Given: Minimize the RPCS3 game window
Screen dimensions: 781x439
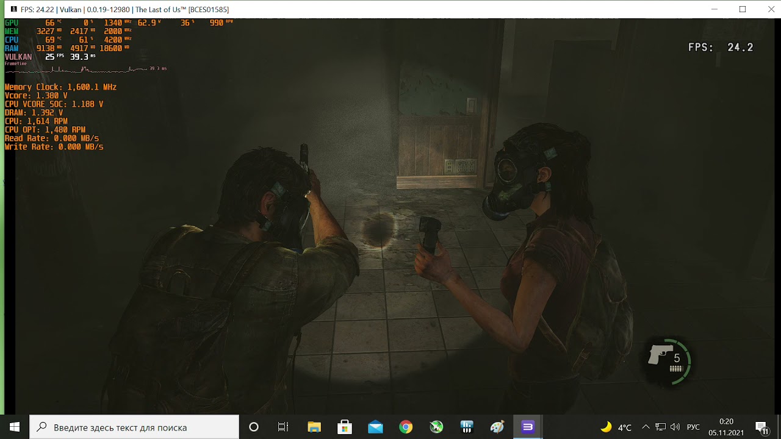Looking at the screenshot, I should (x=714, y=9).
